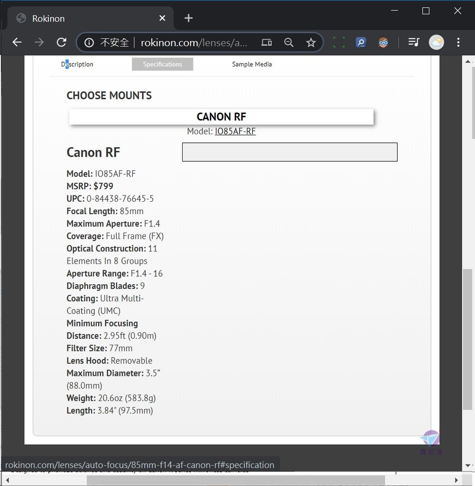Click the empty box beside Canon RF heading
The image size is (475, 486).
coord(290,152)
